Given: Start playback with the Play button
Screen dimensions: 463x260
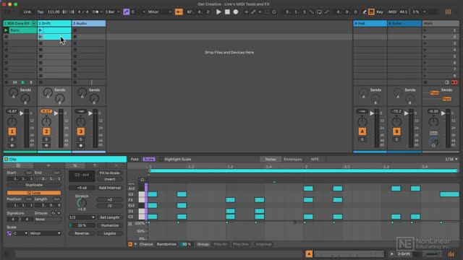Looking at the screenshot, I should pyautogui.click(x=218, y=12).
